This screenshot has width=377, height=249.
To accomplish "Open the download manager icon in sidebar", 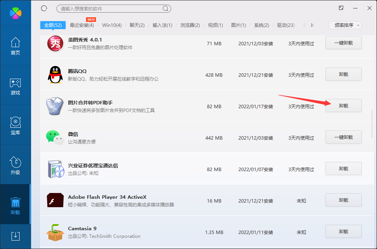I will pyautogui.click(x=15, y=236).
